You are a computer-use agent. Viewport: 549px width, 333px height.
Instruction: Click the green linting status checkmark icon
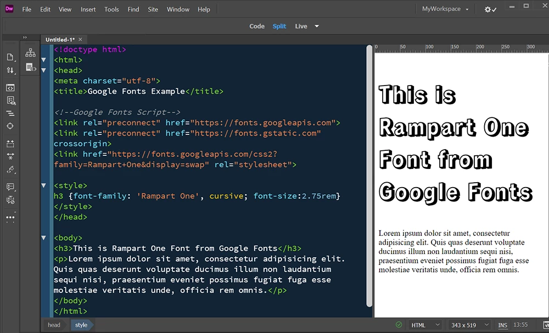tap(399, 325)
